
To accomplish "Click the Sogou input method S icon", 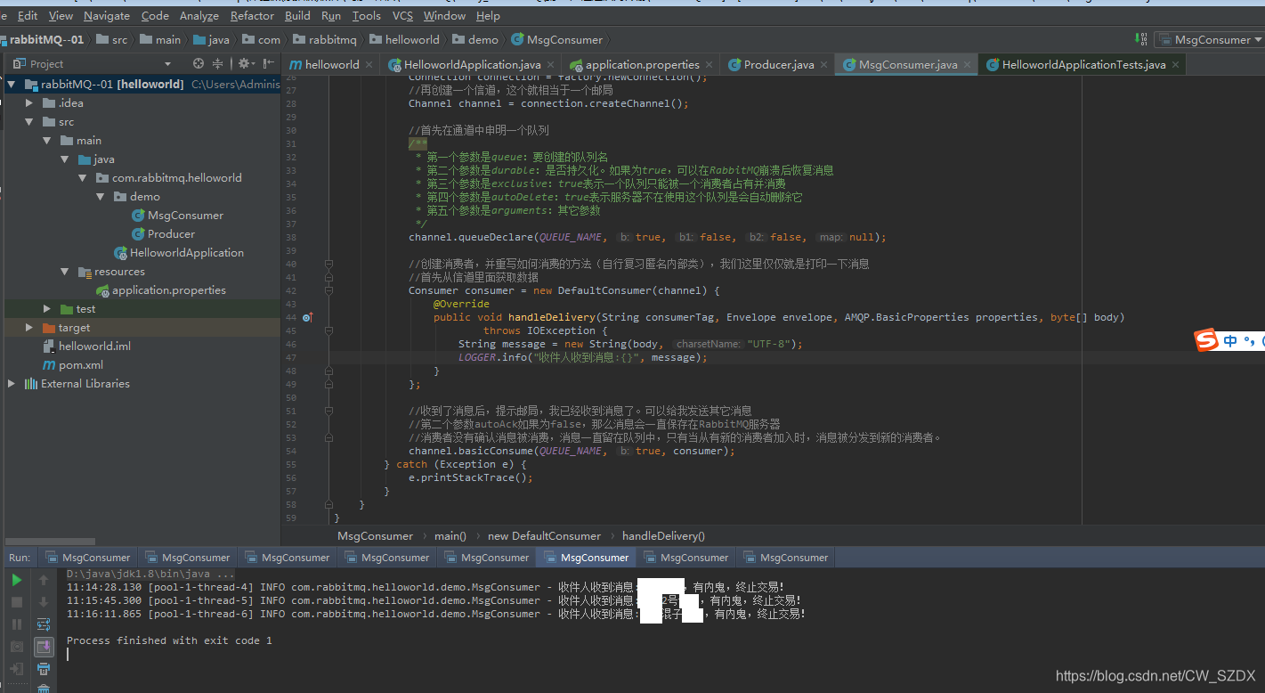I will pos(1205,340).
